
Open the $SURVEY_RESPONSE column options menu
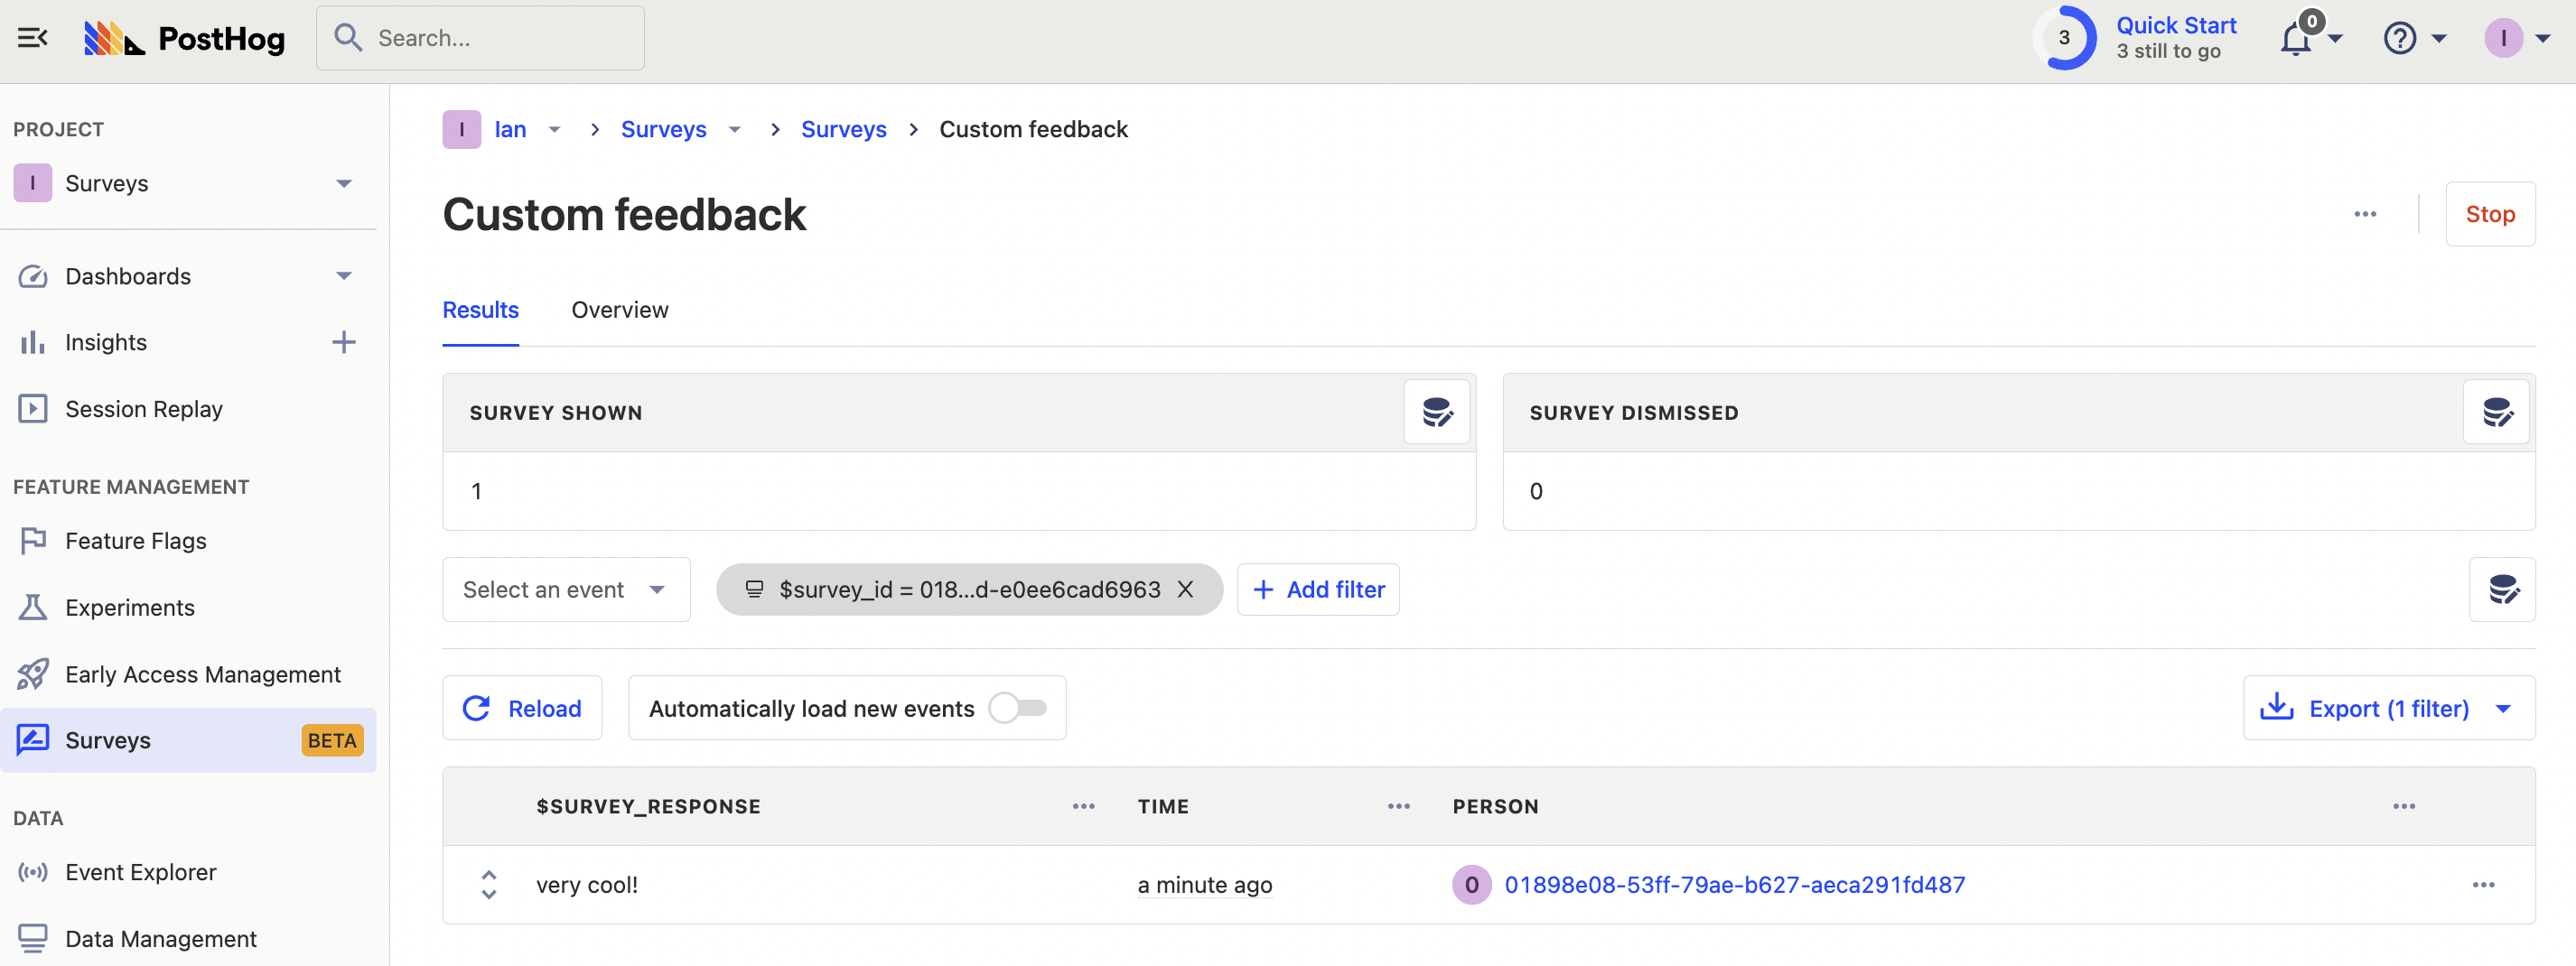pyautogui.click(x=1084, y=806)
